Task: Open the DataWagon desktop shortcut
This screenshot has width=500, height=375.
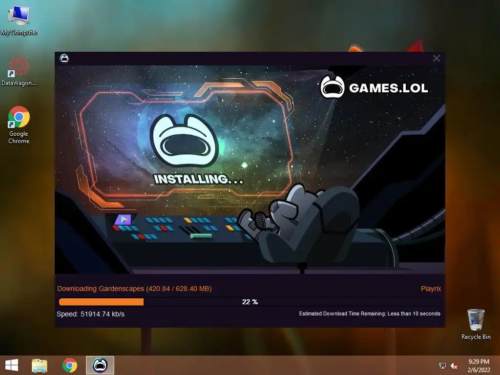Action: tap(19, 71)
